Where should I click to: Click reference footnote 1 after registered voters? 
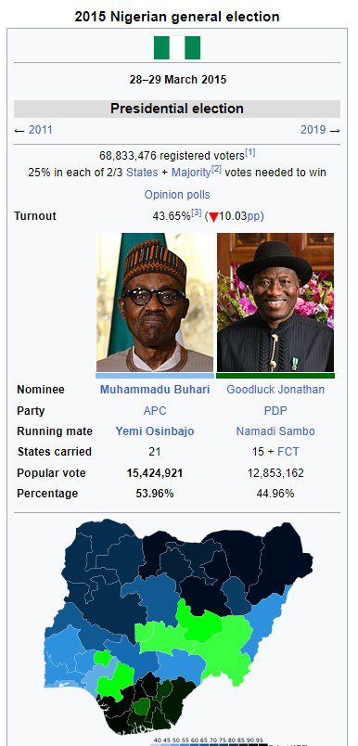pos(250,153)
